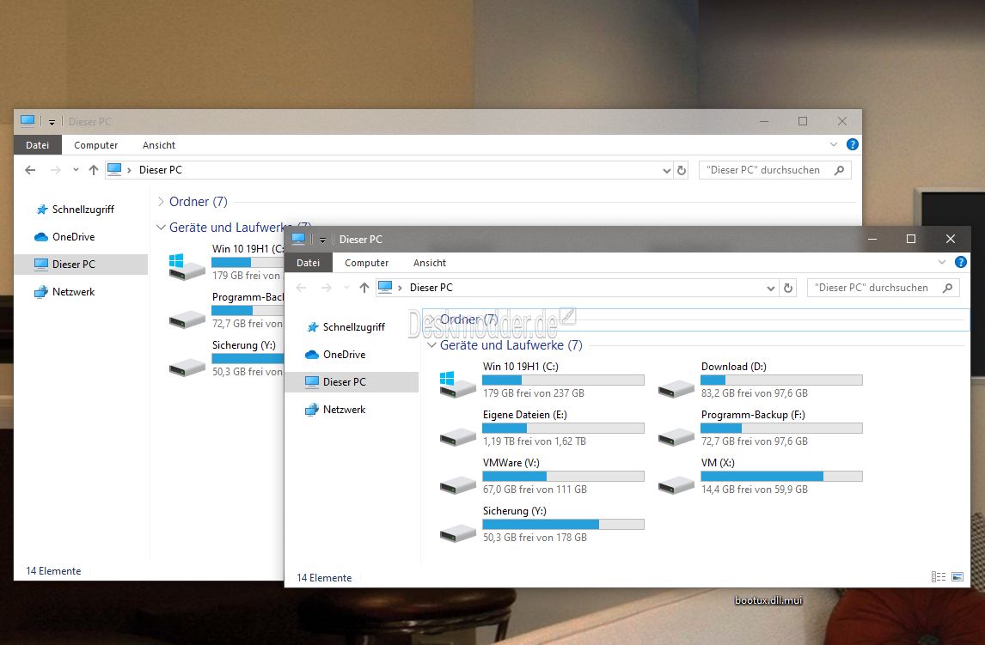985x645 pixels.
Task: Click the search box in the front window
Action: (884, 288)
